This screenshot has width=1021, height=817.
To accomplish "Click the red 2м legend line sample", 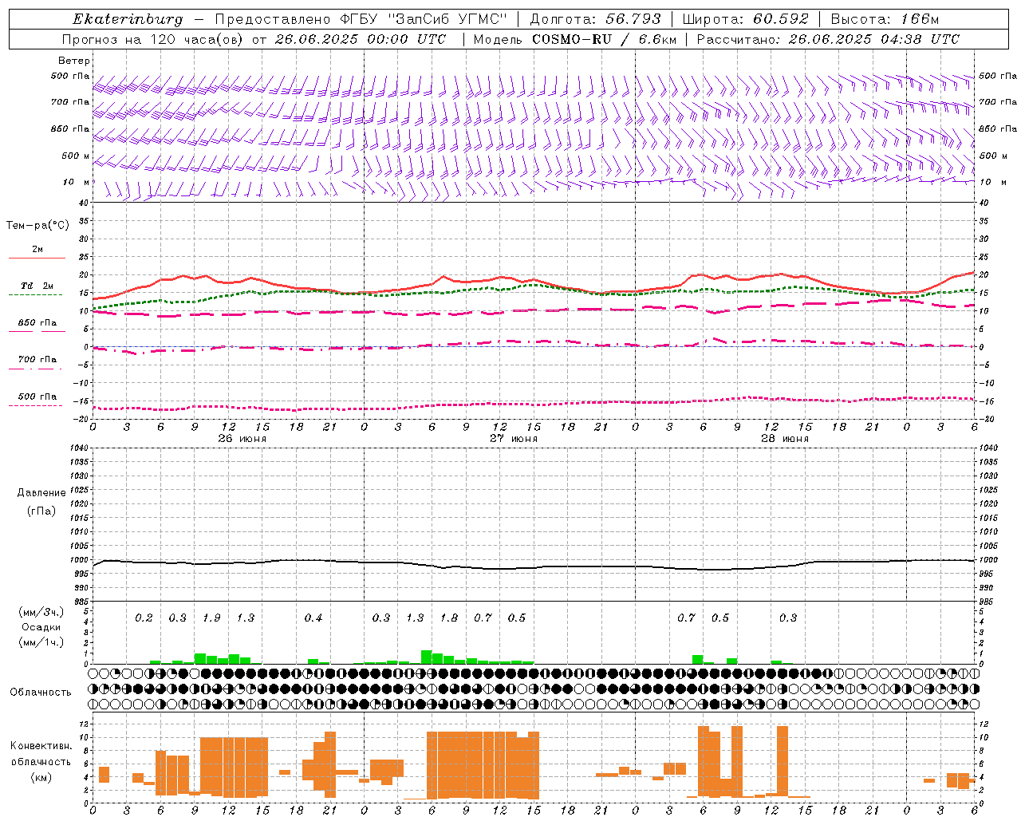I will [x=37, y=259].
